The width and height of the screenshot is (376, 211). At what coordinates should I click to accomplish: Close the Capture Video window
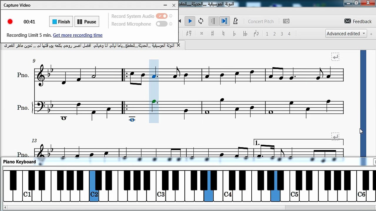(x=174, y=5)
